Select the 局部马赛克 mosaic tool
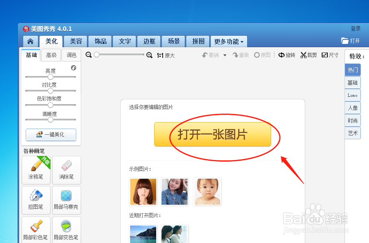Screen dimensions: 369x243 66,200
